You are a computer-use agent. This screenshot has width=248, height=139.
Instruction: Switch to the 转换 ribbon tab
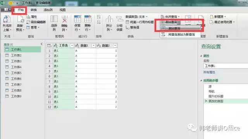[34, 10]
